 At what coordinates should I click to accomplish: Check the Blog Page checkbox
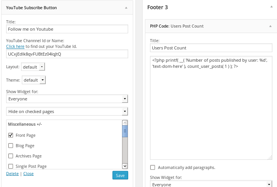(11, 146)
